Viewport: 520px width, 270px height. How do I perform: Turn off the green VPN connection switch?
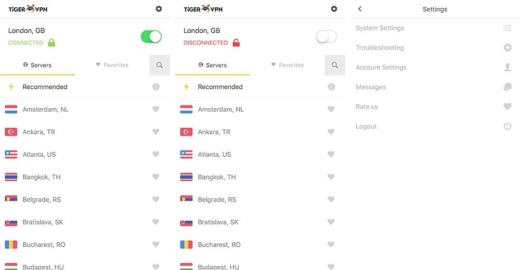tap(151, 36)
